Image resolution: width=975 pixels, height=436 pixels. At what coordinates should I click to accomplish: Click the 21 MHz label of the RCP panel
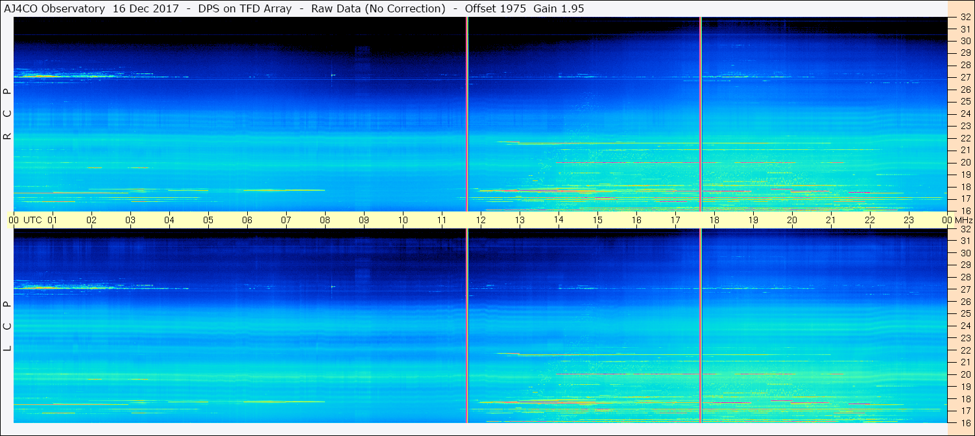pyautogui.click(x=965, y=151)
